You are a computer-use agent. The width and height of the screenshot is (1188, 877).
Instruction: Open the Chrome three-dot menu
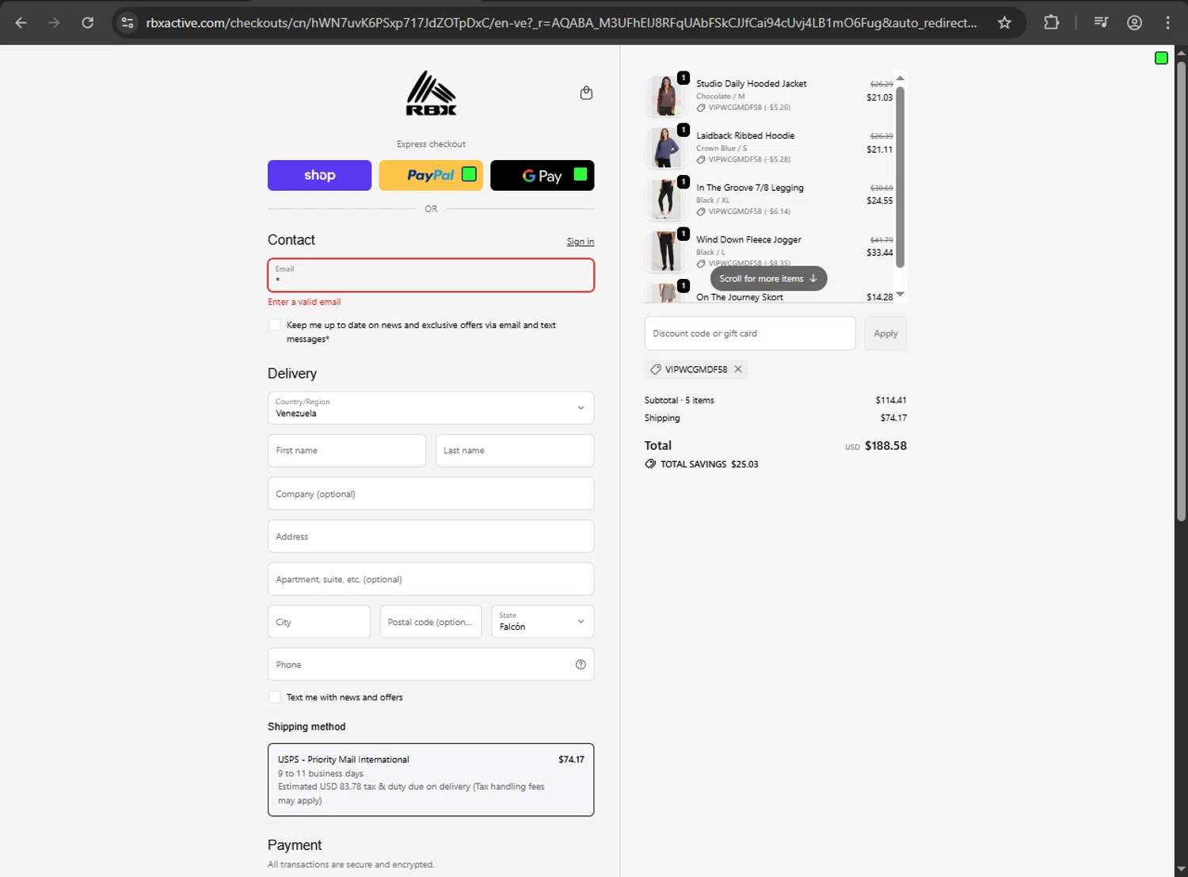pos(1167,23)
